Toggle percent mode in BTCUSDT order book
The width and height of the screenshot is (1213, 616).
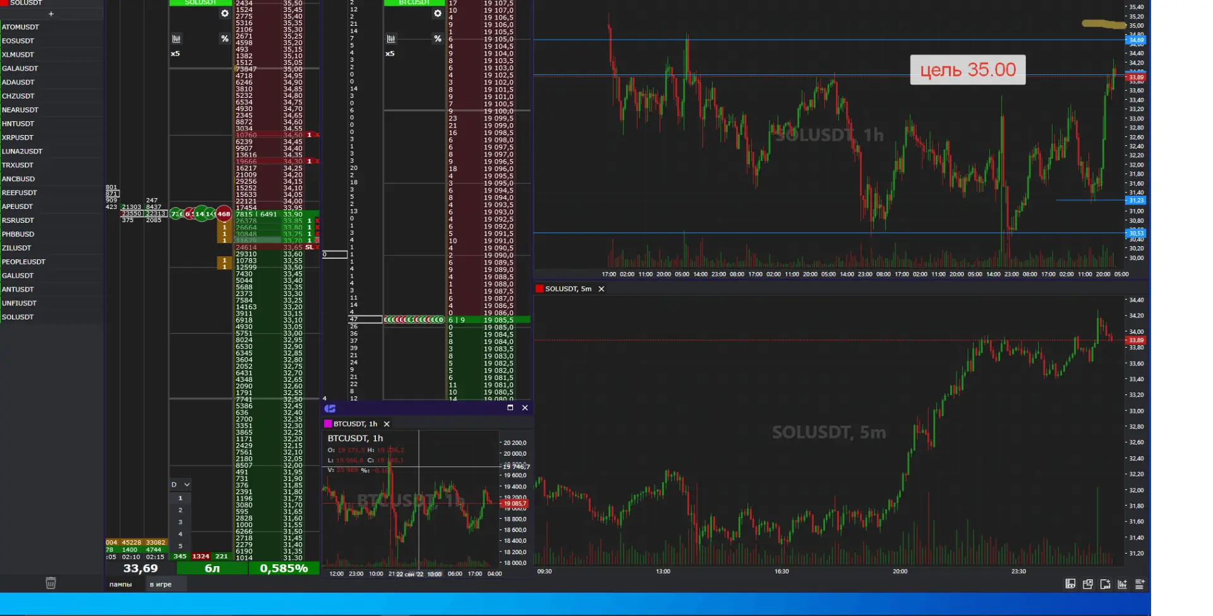[438, 39]
